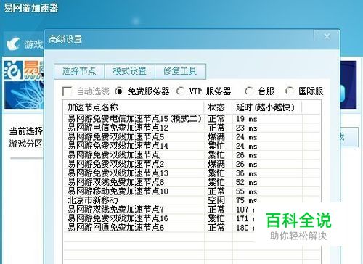Sort by 状态 column header
The image size is (363, 264).
218,107
